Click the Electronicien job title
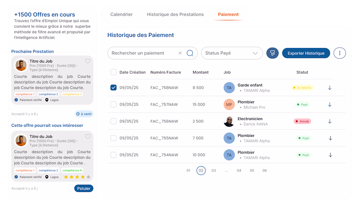Image resolution: width=360 pixels, height=205 pixels. (250, 119)
